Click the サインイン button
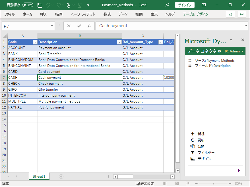The width and height of the screenshot is (250, 187). 185,5
